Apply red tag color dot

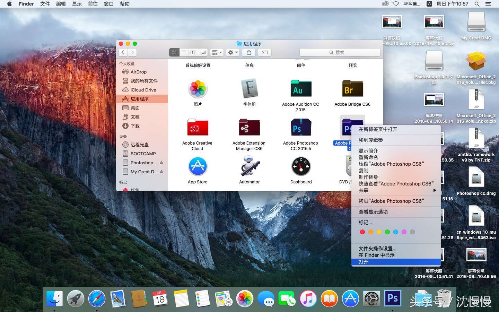tap(362, 232)
